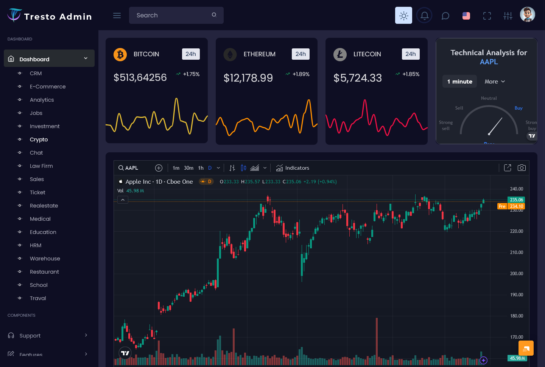
Task: Select Investment in sidebar
Action: [45, 126]
